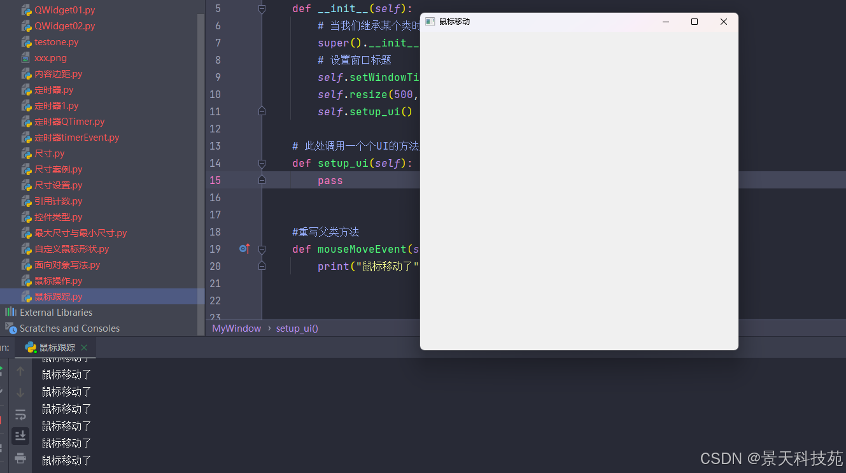Viewport: 846px width, 473px height.
Task: Collapse mouseMoveEvent via line 19 fold arrow
Action: click(261, 249)
